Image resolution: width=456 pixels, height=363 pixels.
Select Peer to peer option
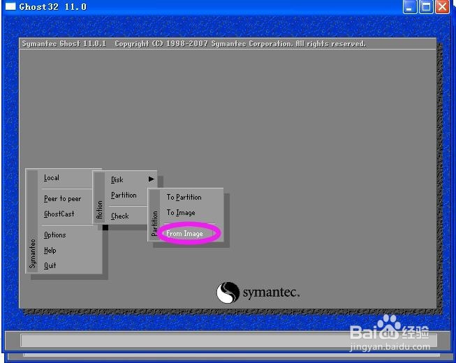(63, 199)
